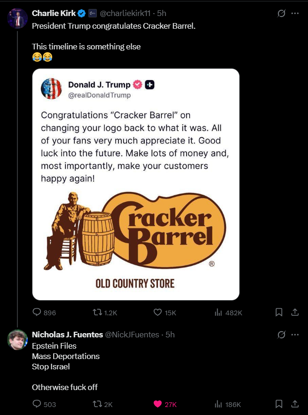Image resolution: width=308 pixels, height=415 pixels.
Task: Like Charlie Kirk's post
Action: click(x=158, y=312)
